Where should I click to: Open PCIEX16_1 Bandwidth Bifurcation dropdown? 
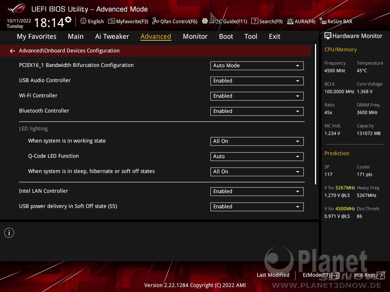257,65
